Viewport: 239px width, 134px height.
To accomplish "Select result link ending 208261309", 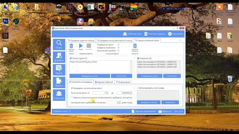I will click(x=157, y=67).
